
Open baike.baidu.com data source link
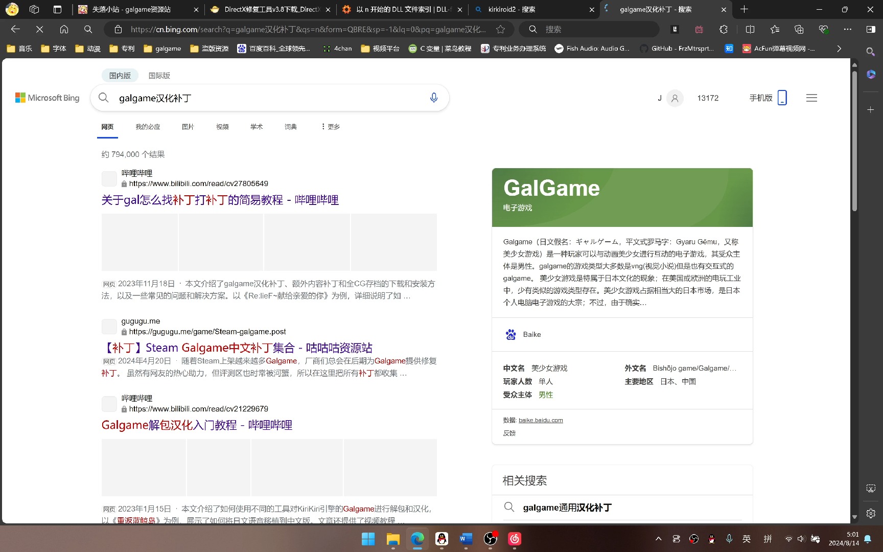pos(541,420)
